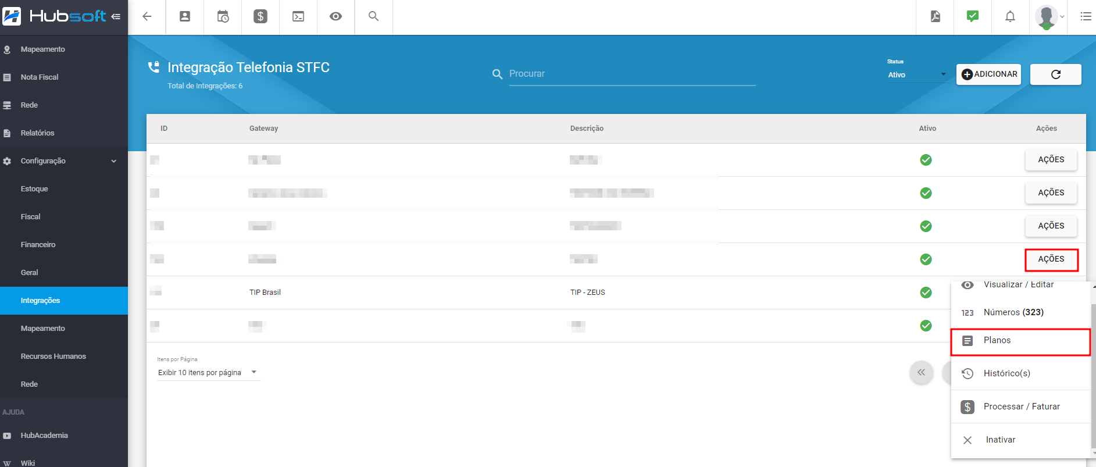Click the active checkmark in TIP Brasil row
This screenshot has width=1096, height=467.
click(926, 293)
